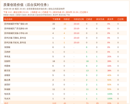
Task: Click the name 倪留郎
Action: 7,61
